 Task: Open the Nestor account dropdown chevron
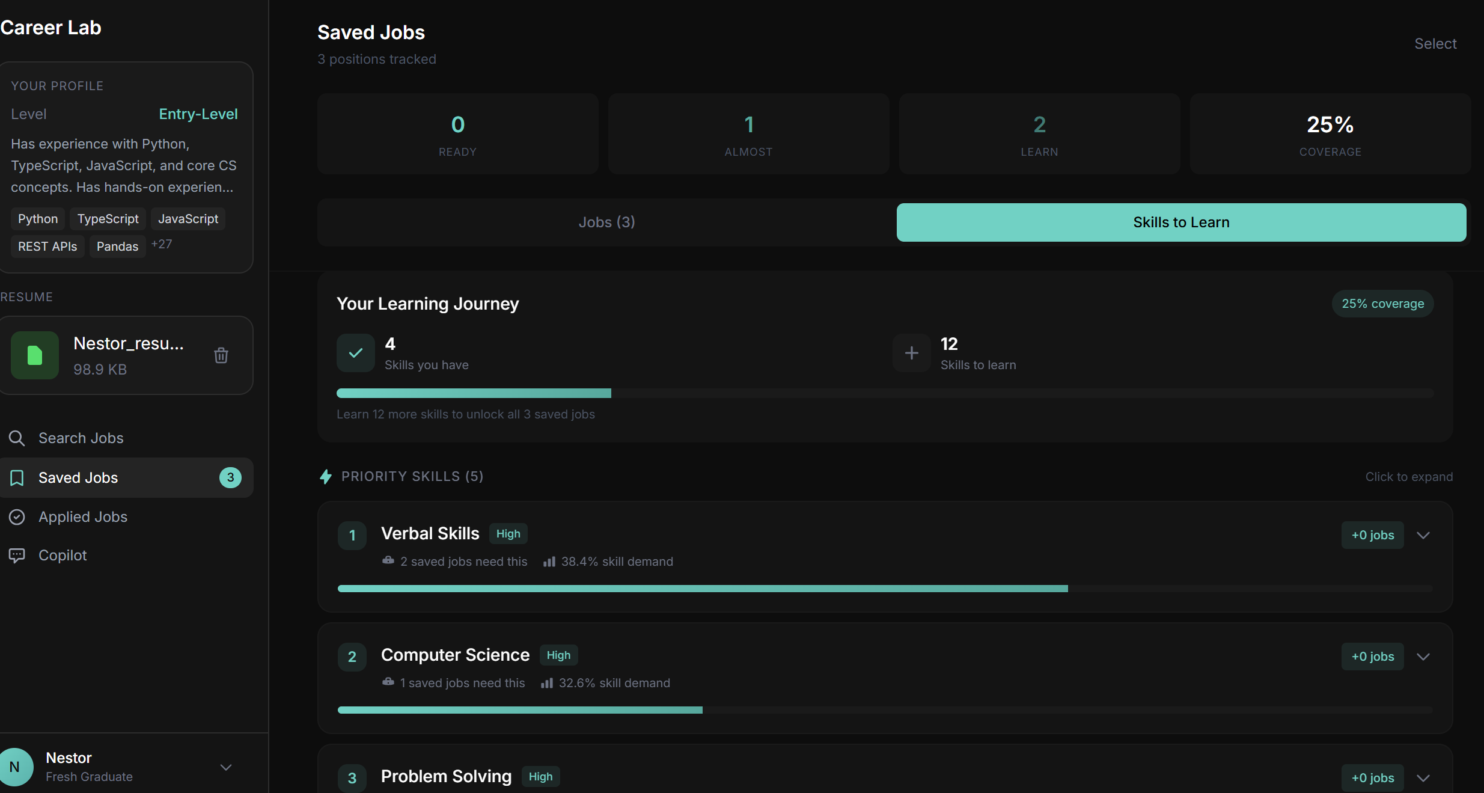click(226, 767)
